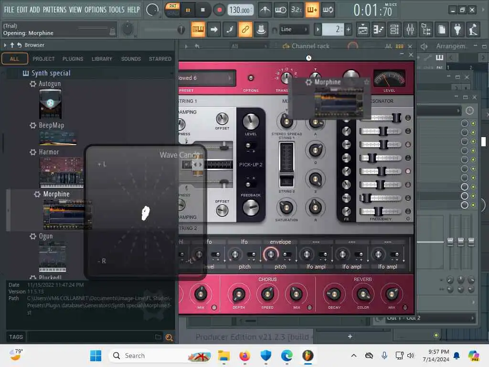Viewport: 489px width, 367px height.
Task: Select the Autogun plugin entry
Action: click(x=50, y=84)
